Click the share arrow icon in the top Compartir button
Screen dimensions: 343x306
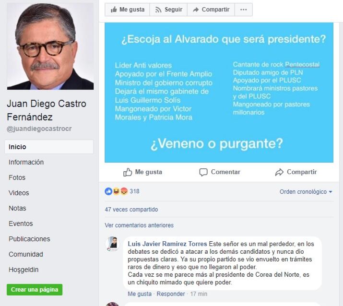pyautogui.click(x=196, y=10)
